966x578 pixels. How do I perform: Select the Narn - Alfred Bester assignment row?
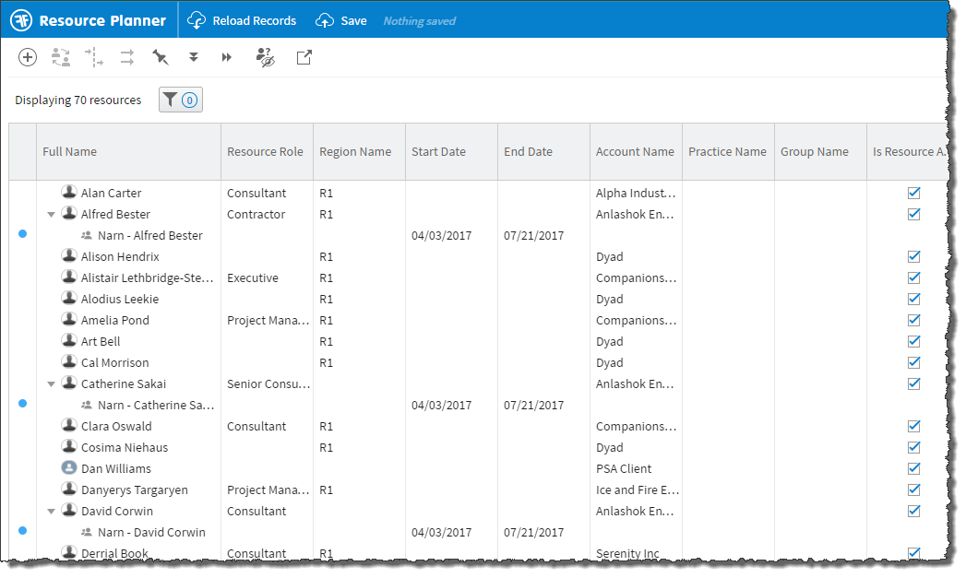click(149, 236)
